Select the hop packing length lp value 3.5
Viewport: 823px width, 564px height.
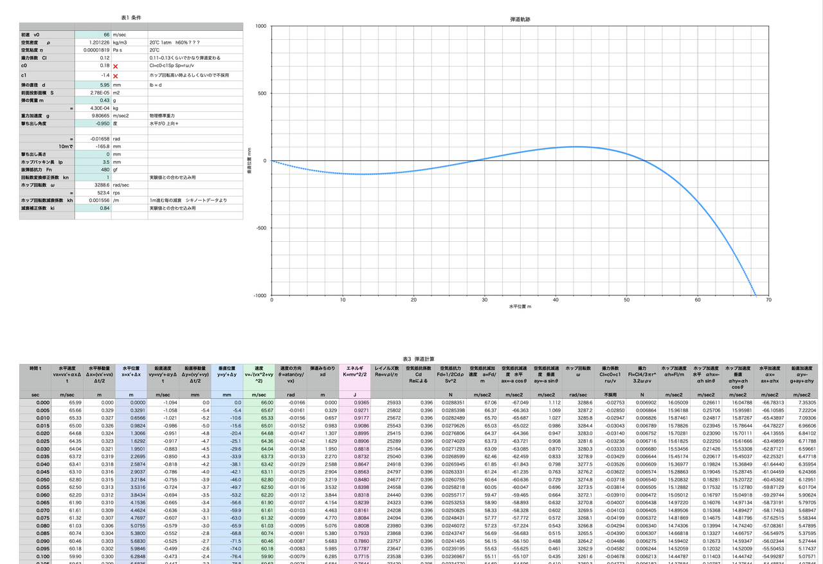coord(93,162)
